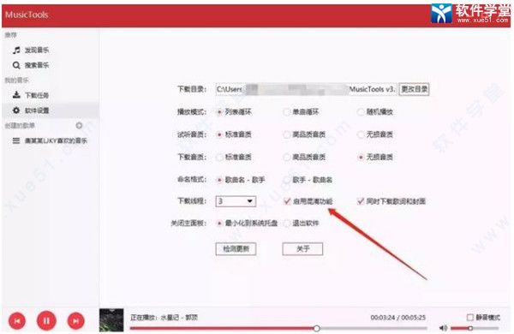The width and height of the screenshot is (514, 334).
Task: Expand the 下载线程 dropdown showing 3
Action: (236, 201)
